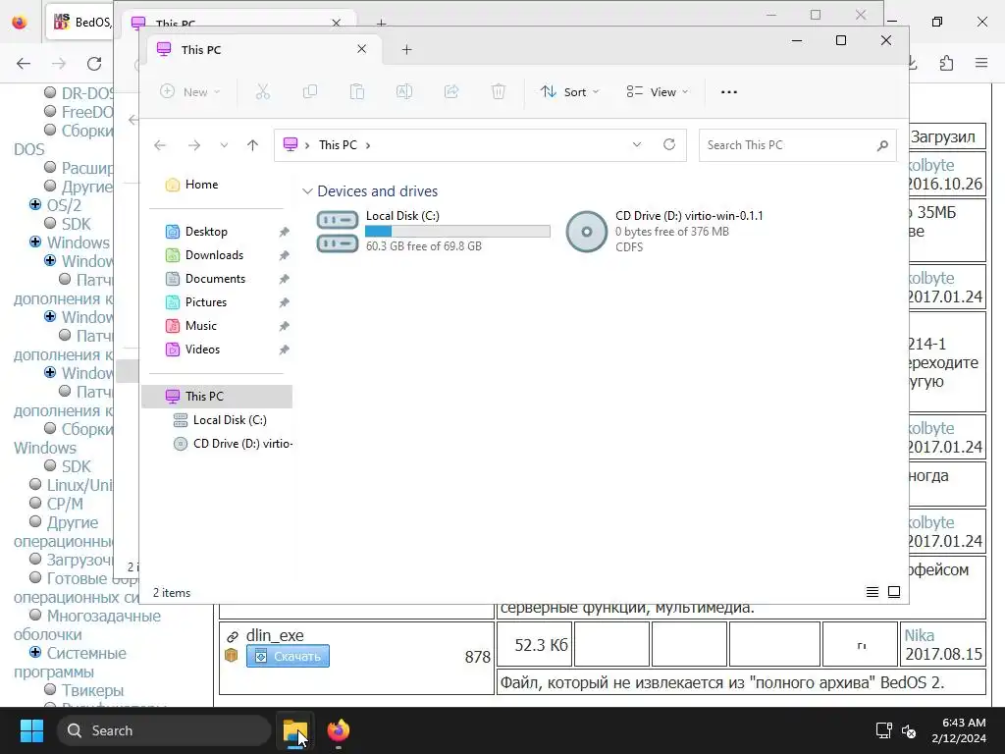Open the CP/M link in webpage sidebar
1005x754 pixels.
pyautogui.click(x=65, y=504)
